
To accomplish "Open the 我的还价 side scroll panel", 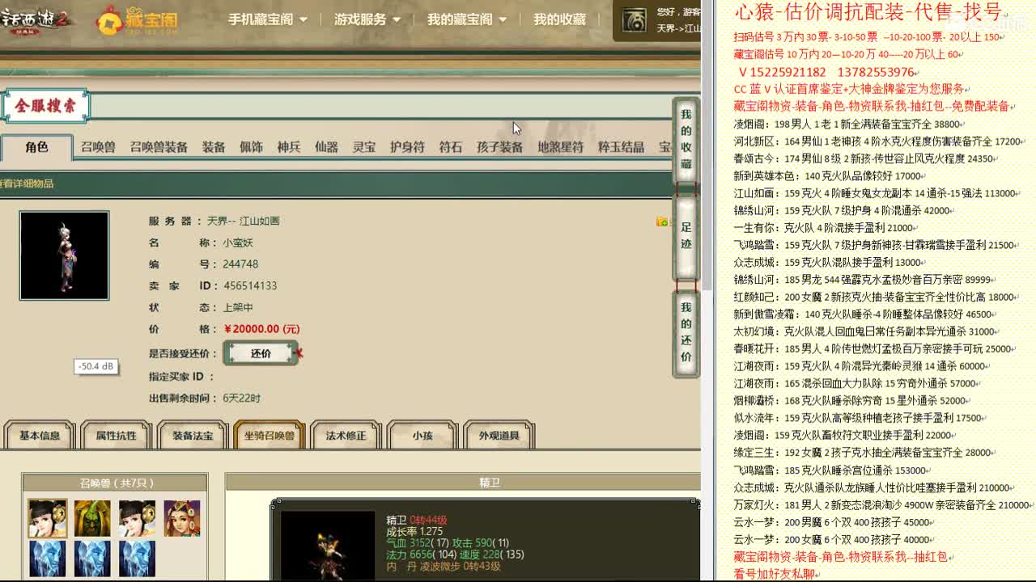I will (686, 332).
